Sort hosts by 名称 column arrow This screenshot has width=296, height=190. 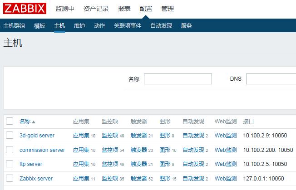[x=34, y=122]
